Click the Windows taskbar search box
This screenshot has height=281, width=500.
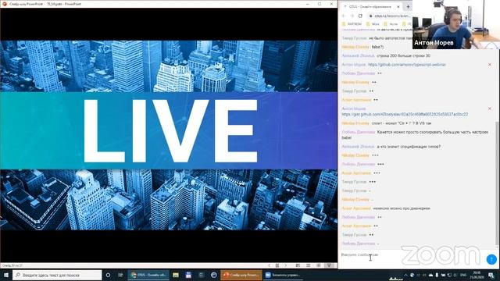(x=57, y=275)
